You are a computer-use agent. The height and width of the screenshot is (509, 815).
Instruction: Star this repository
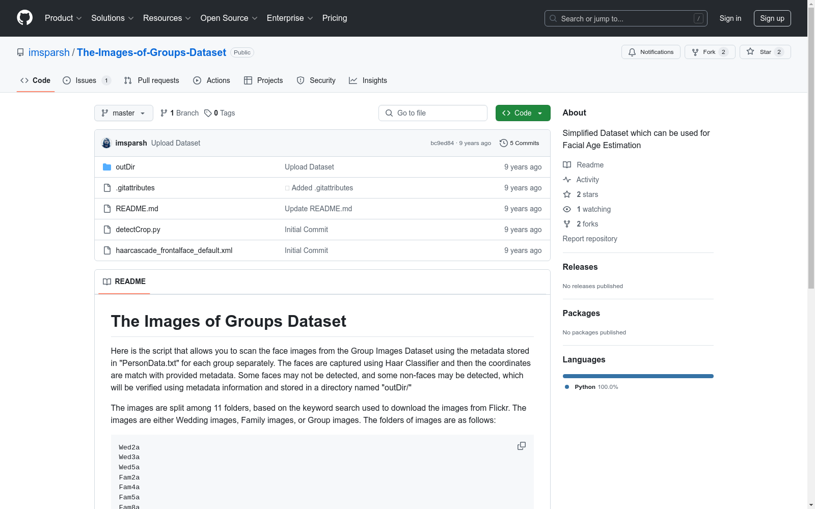pyautogui.click(x=765, y=52)
